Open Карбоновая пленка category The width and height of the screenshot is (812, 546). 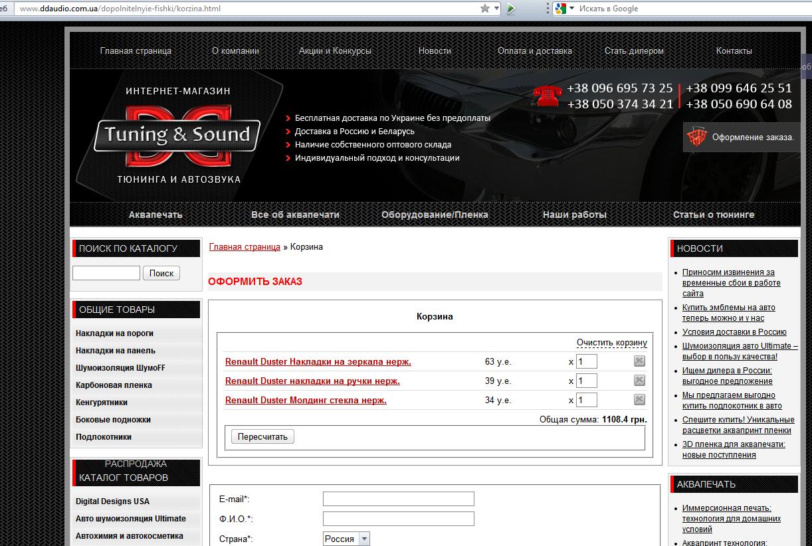[114, 385]
